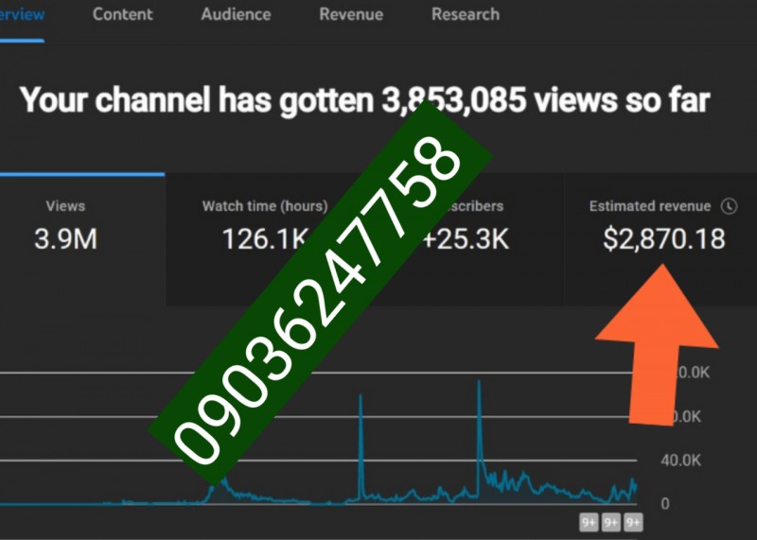Click the clock icon beside Estimated revenue
Image resolution: width=757 pixels, height=540 pixels.
point(729,206)
